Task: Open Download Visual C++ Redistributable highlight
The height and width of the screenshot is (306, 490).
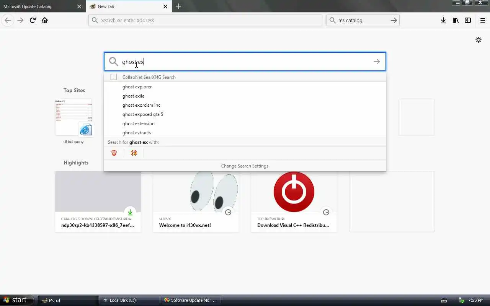Action: (294, 202)
